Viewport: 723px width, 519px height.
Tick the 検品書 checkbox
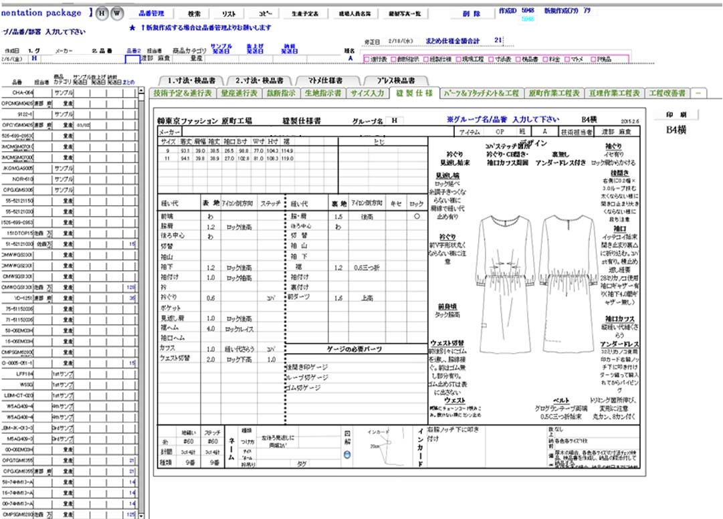[x=518, y=60]
